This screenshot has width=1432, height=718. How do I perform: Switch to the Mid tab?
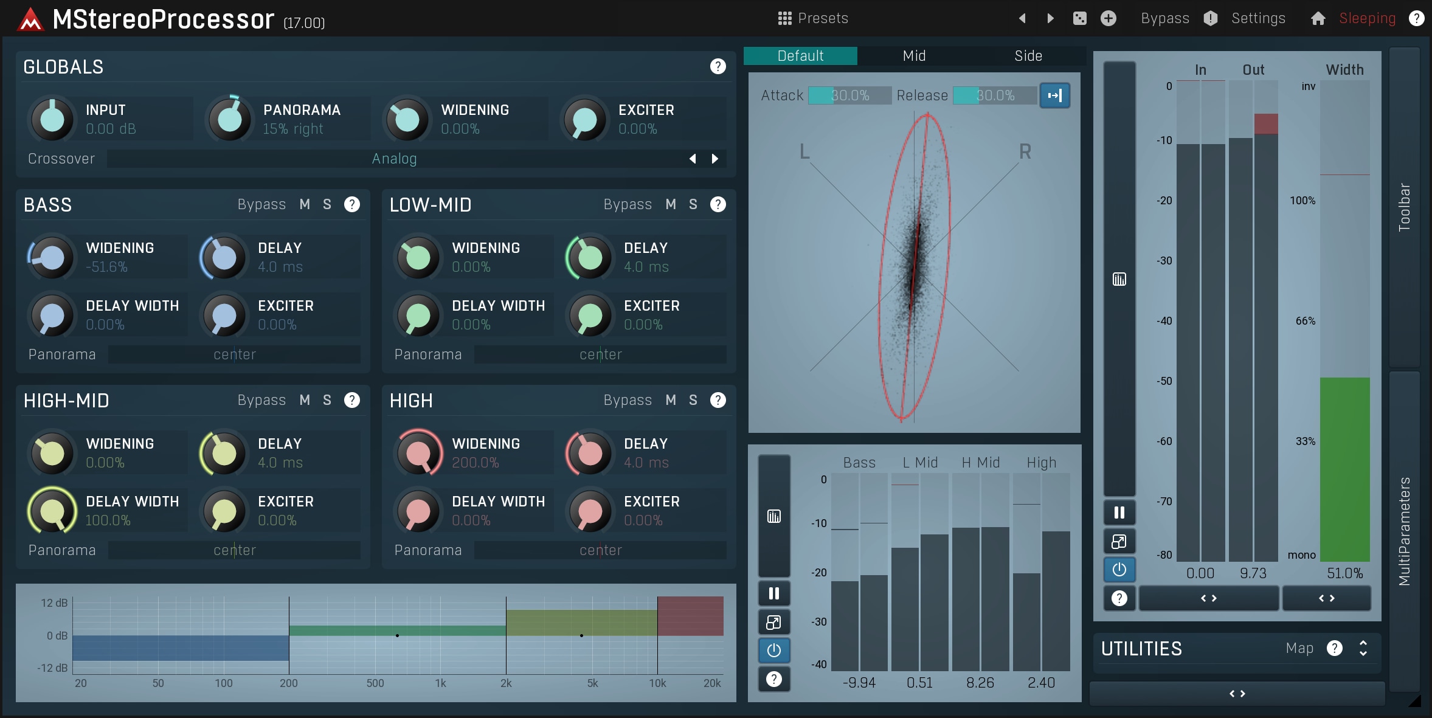(x=913, y=55)
